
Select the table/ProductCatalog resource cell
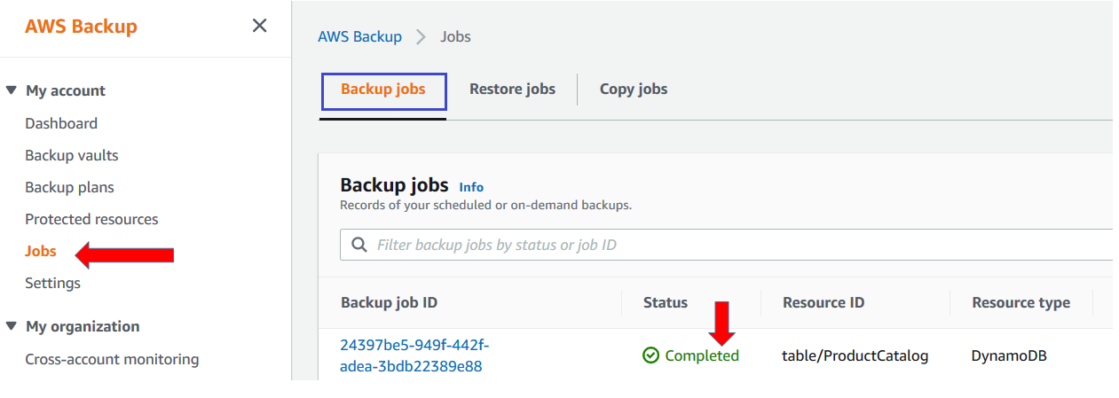(x=855, y=355)
